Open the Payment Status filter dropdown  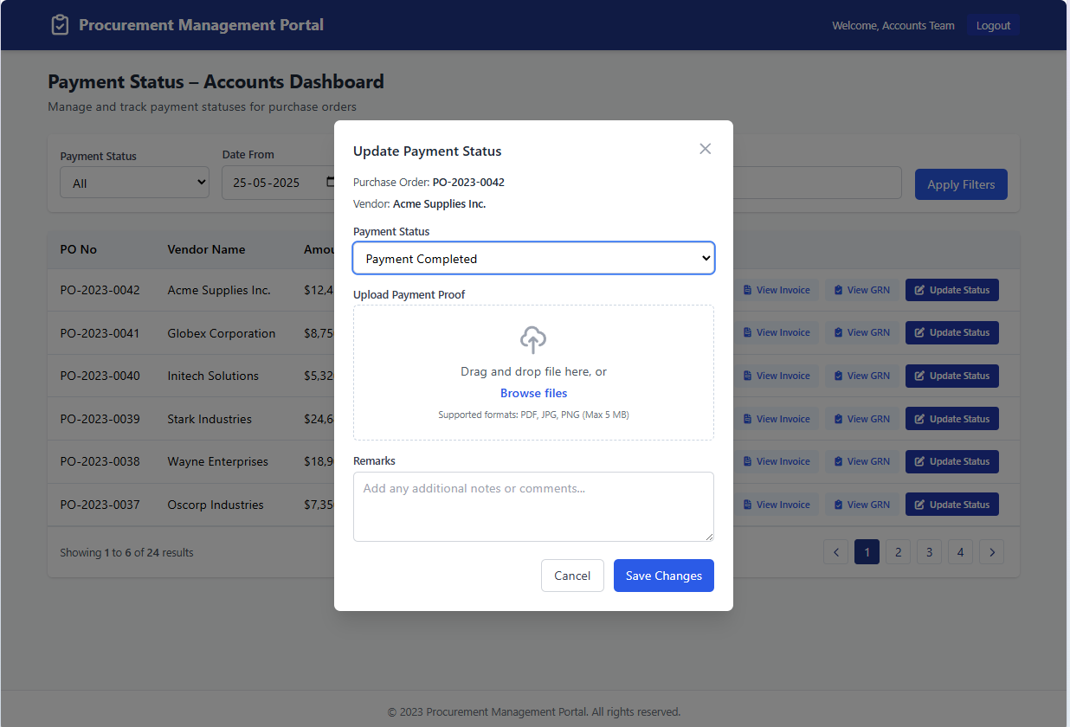pyautogui.click(x=134, y=183)
